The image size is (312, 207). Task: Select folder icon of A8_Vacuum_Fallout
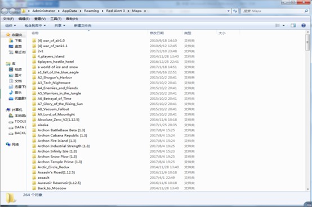(x=34, y=109)
